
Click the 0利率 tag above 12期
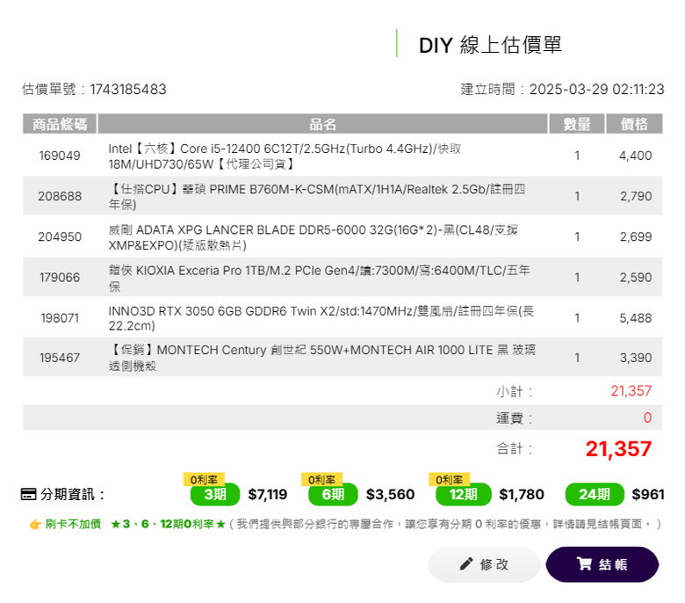[x=450, y=479]
